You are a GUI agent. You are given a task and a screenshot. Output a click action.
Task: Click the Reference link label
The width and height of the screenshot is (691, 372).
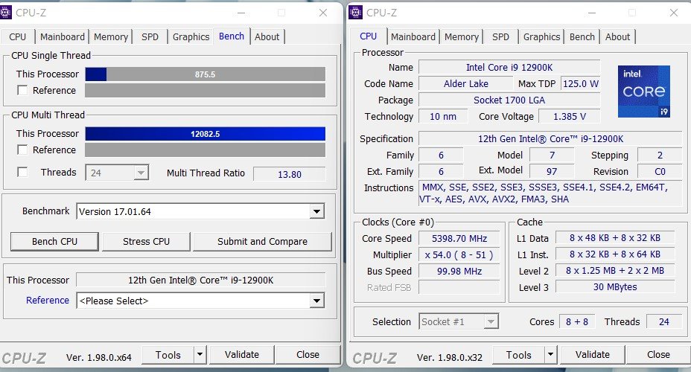[48, 301]
